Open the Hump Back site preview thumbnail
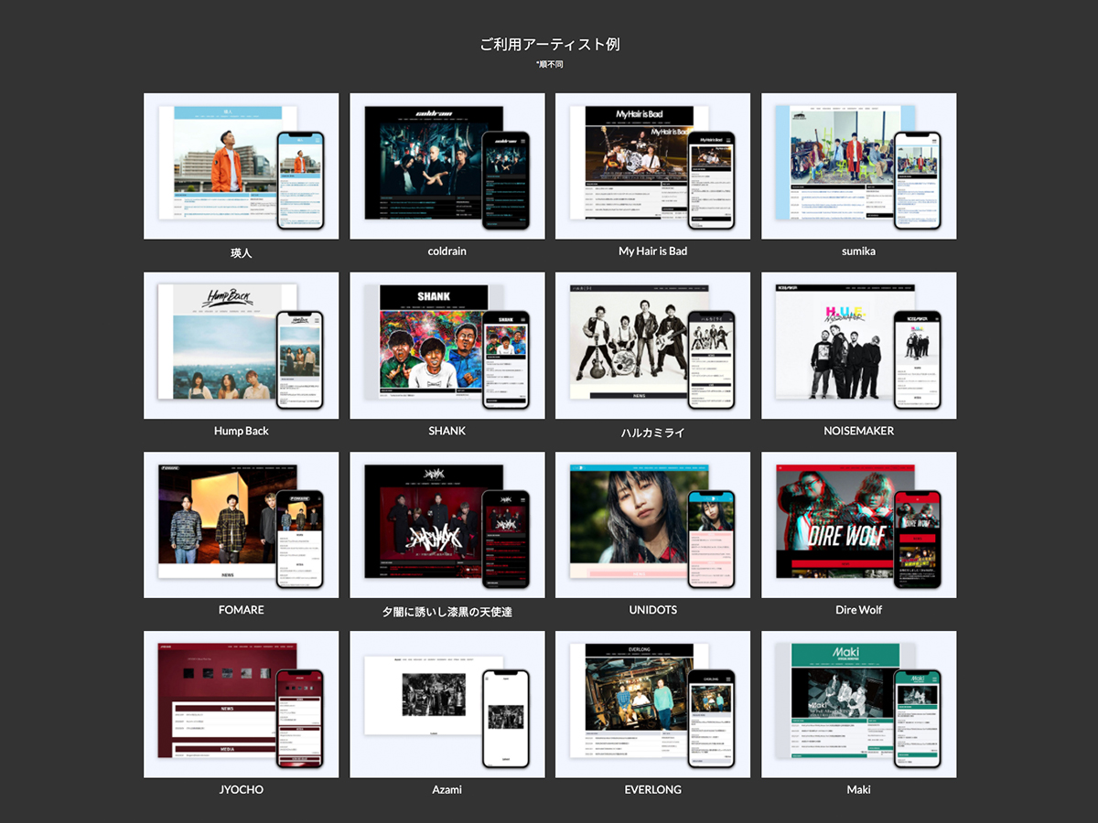This screenshot has height=823, width=1098. [x=242, y=346]
